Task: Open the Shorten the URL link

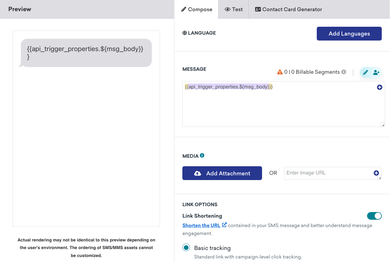Action: tap(201, 225)
